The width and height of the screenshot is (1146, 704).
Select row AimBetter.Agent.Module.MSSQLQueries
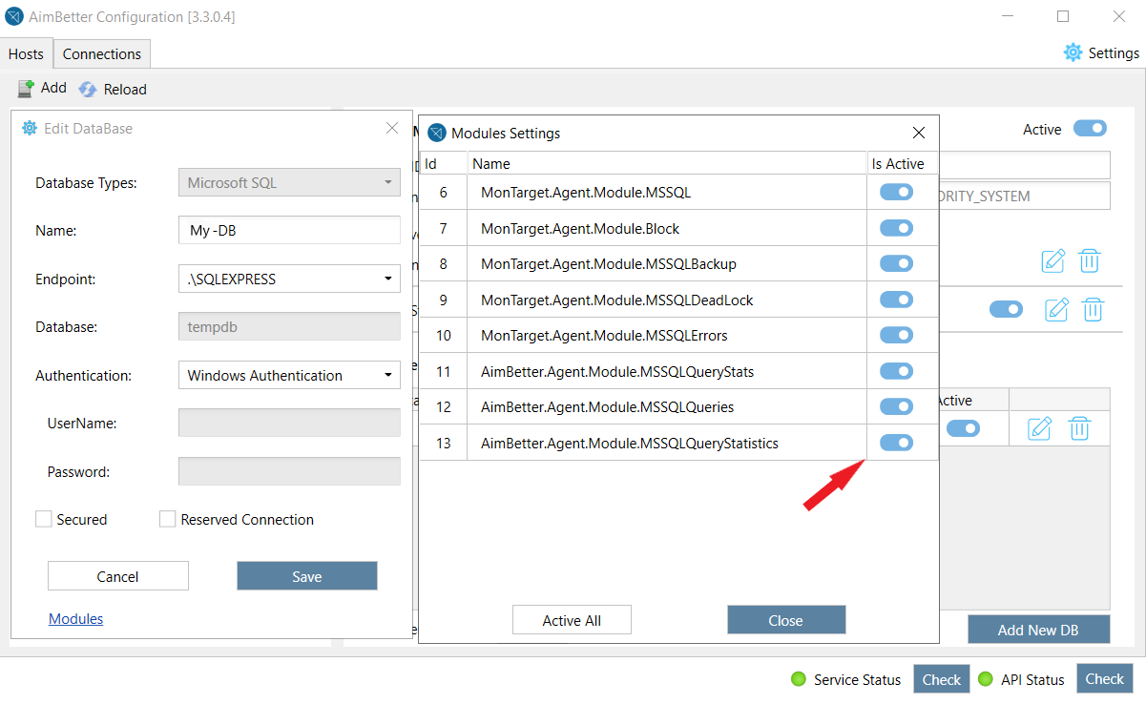click(678, 406)
